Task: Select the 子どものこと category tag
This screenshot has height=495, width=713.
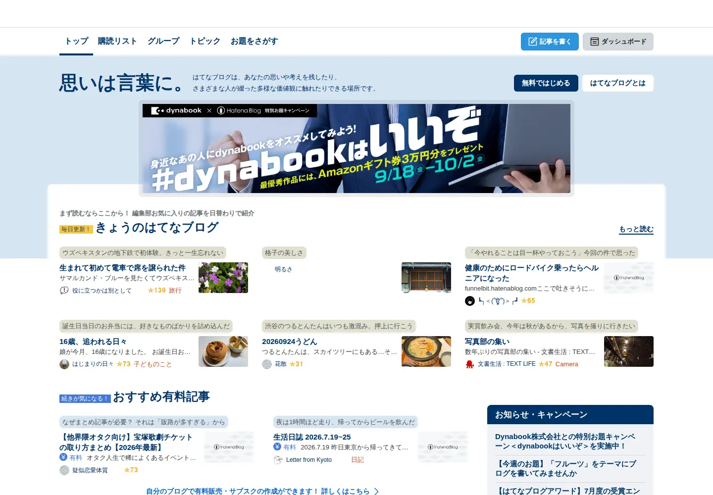Action: [x=153, y=364]
